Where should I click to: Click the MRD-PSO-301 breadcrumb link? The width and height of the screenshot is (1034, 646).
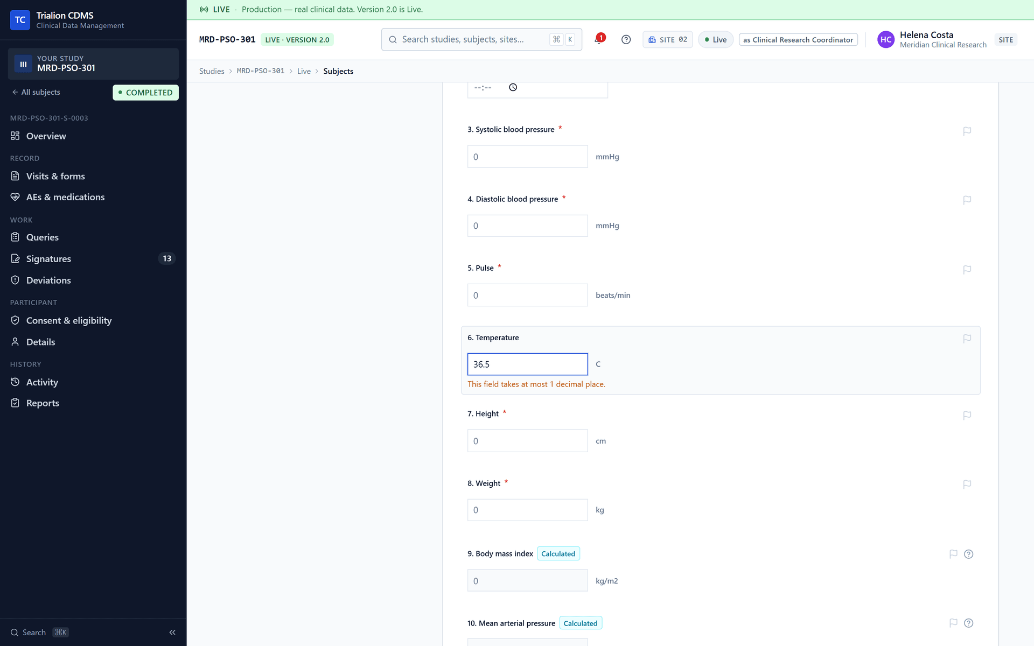click(x=261, y=71)
